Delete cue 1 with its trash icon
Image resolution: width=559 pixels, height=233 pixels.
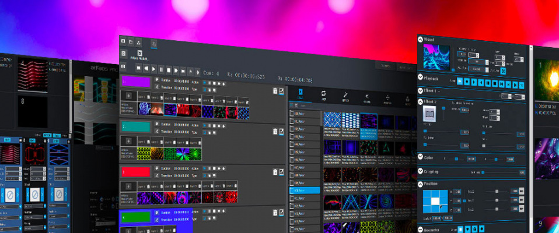point(275,91)
